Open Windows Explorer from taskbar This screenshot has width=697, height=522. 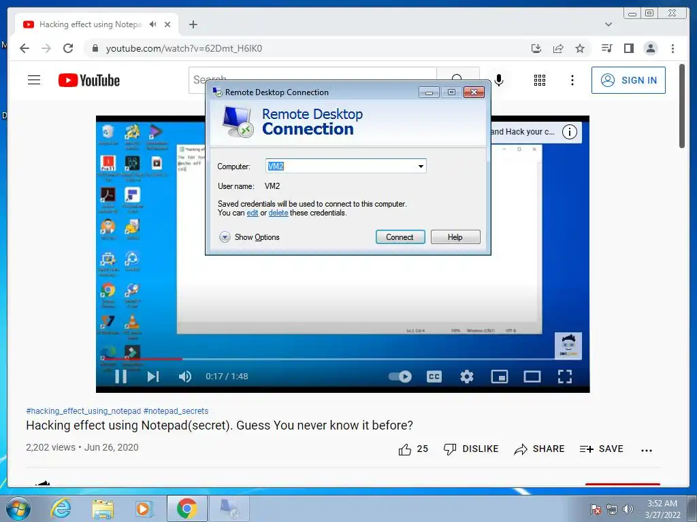tap(103, 508)
